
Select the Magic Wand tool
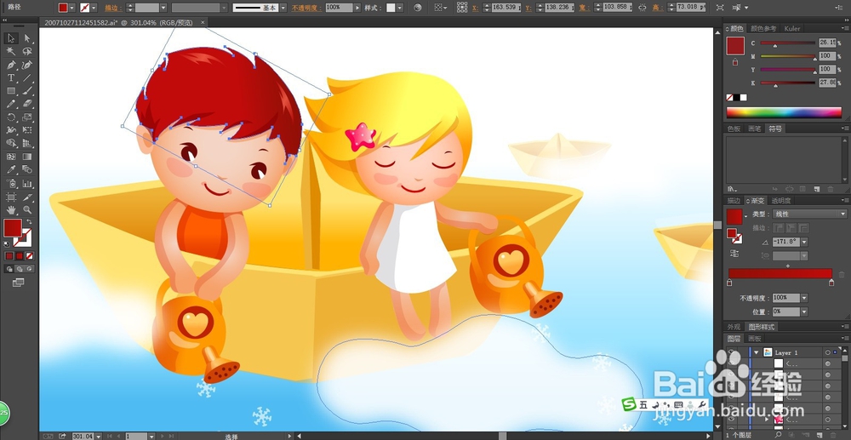click(11, 51)
